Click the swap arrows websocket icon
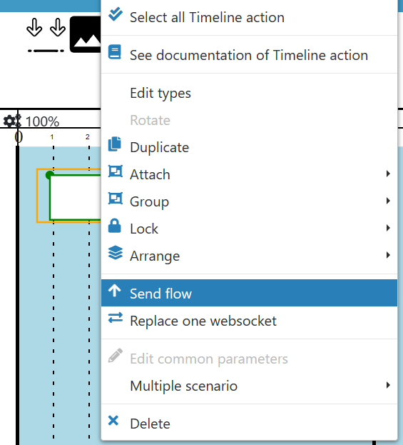 (116, 318)
